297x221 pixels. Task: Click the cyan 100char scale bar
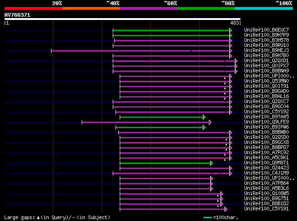pyautogui.click(x=207, y=218)
